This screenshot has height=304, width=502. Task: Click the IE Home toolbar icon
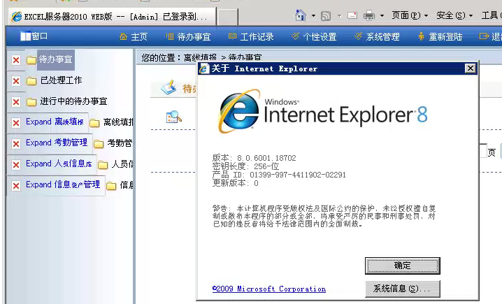pyautogui.click(x=301, y=15)
